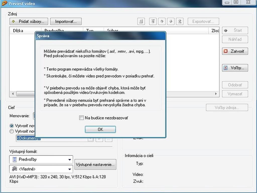
Task: Click the red X icon on Zatvoriť
Action: coord(226,51)
